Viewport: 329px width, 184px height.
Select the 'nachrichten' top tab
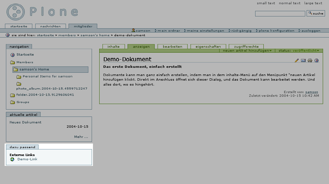tap(50, 26)
